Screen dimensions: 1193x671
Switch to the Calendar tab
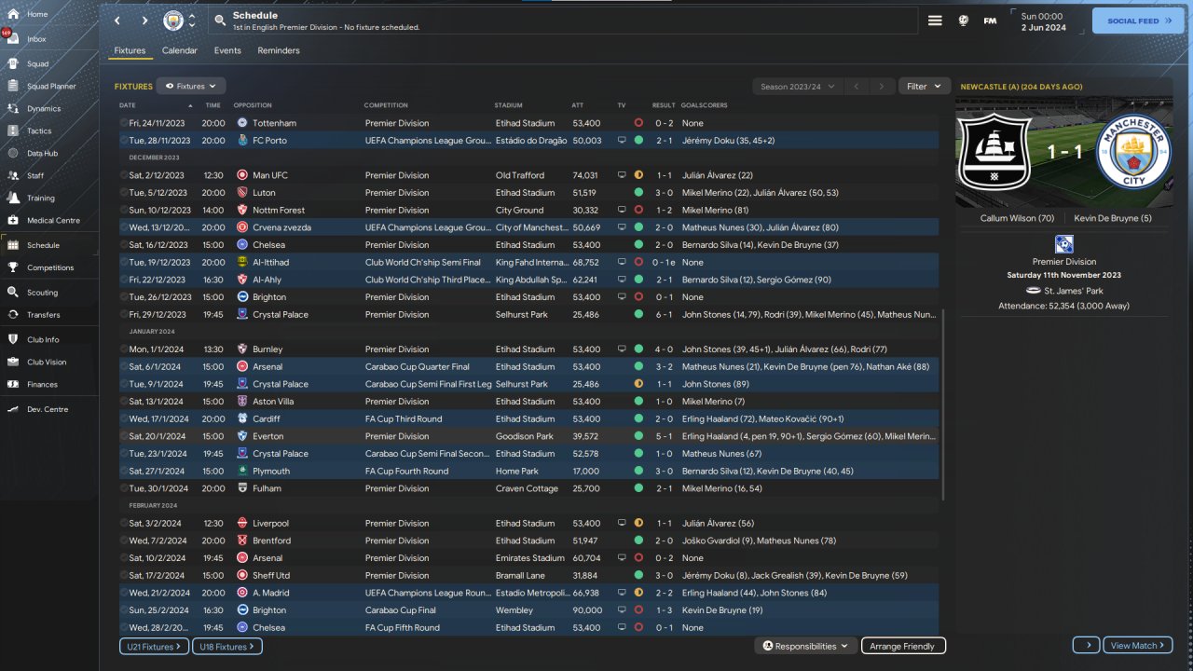180,51
